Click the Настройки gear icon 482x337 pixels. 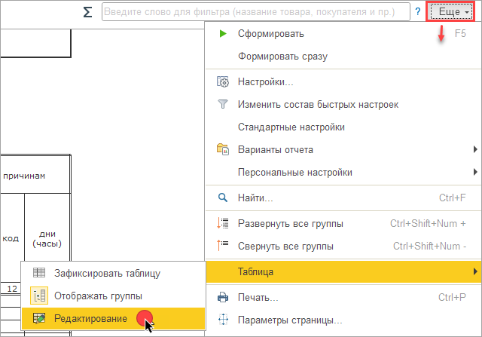point(222,81)
